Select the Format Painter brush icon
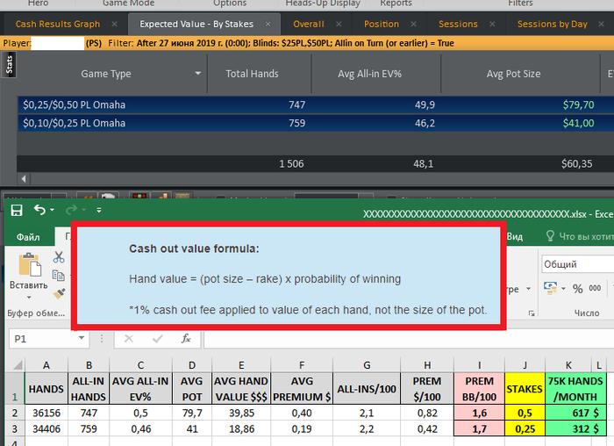 pos(59,293)
